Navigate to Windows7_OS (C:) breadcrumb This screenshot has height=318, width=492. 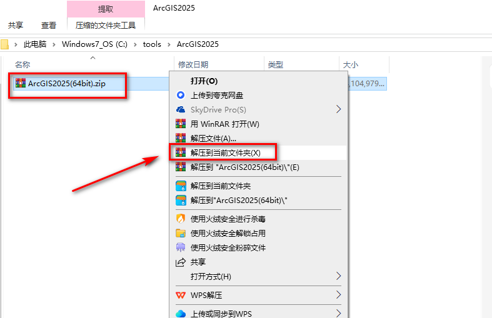point(94,44)
